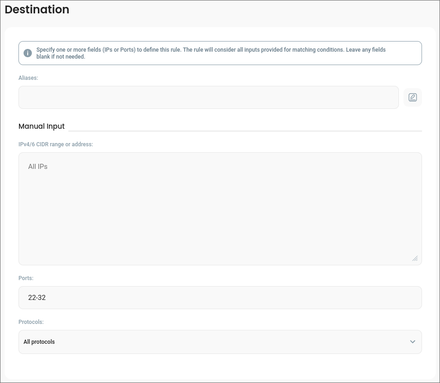
Task: Click the Destination heading
Action: point(37,10)
